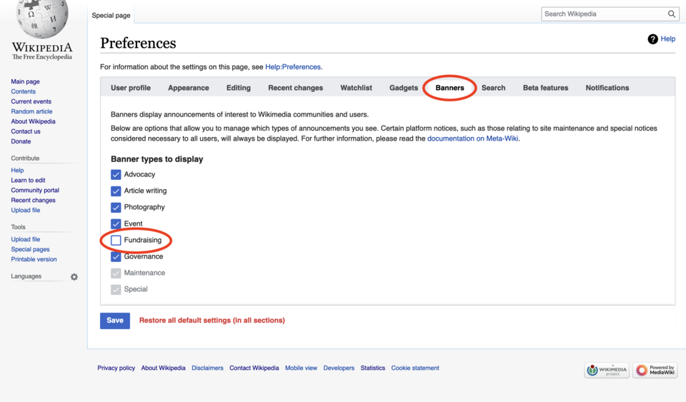Open Random article in the sidebar
This screenshot has height=402, width=686.
click(x=31, y=111)
